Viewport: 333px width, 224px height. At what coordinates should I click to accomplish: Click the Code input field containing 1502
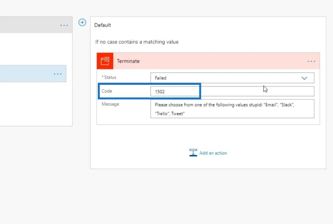[x=232, y=91]
